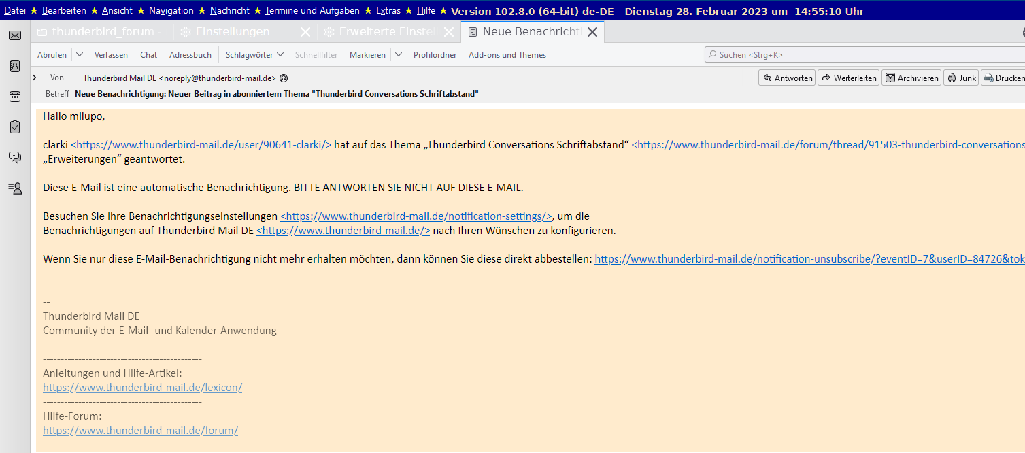Screen dimensions: 1025x453
Task: Click the Schnellfilter toolbar button
Action: point(316,55)
